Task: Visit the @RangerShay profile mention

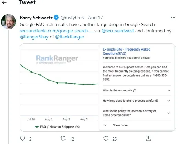Action: click(x=34, y=37)
